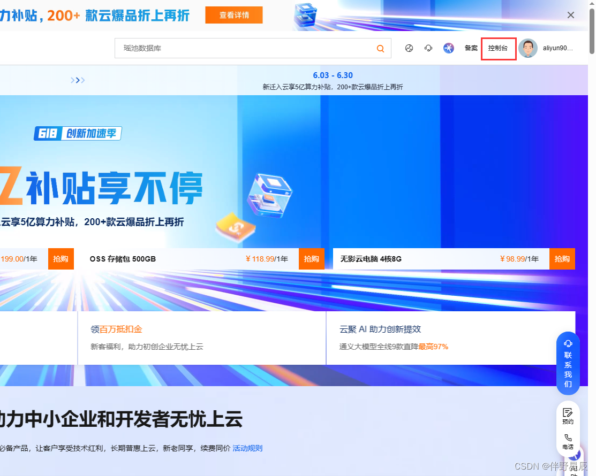Open the headset support icon in the header
The image size is (596, 476).
click(428, 48)
